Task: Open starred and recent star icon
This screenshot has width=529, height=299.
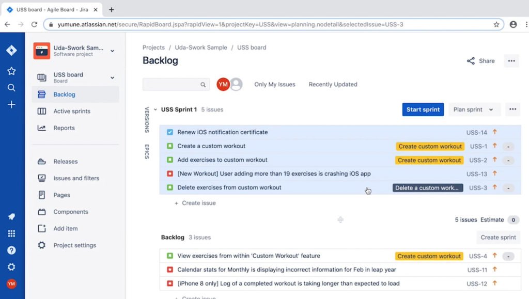Action: point(11,71)
